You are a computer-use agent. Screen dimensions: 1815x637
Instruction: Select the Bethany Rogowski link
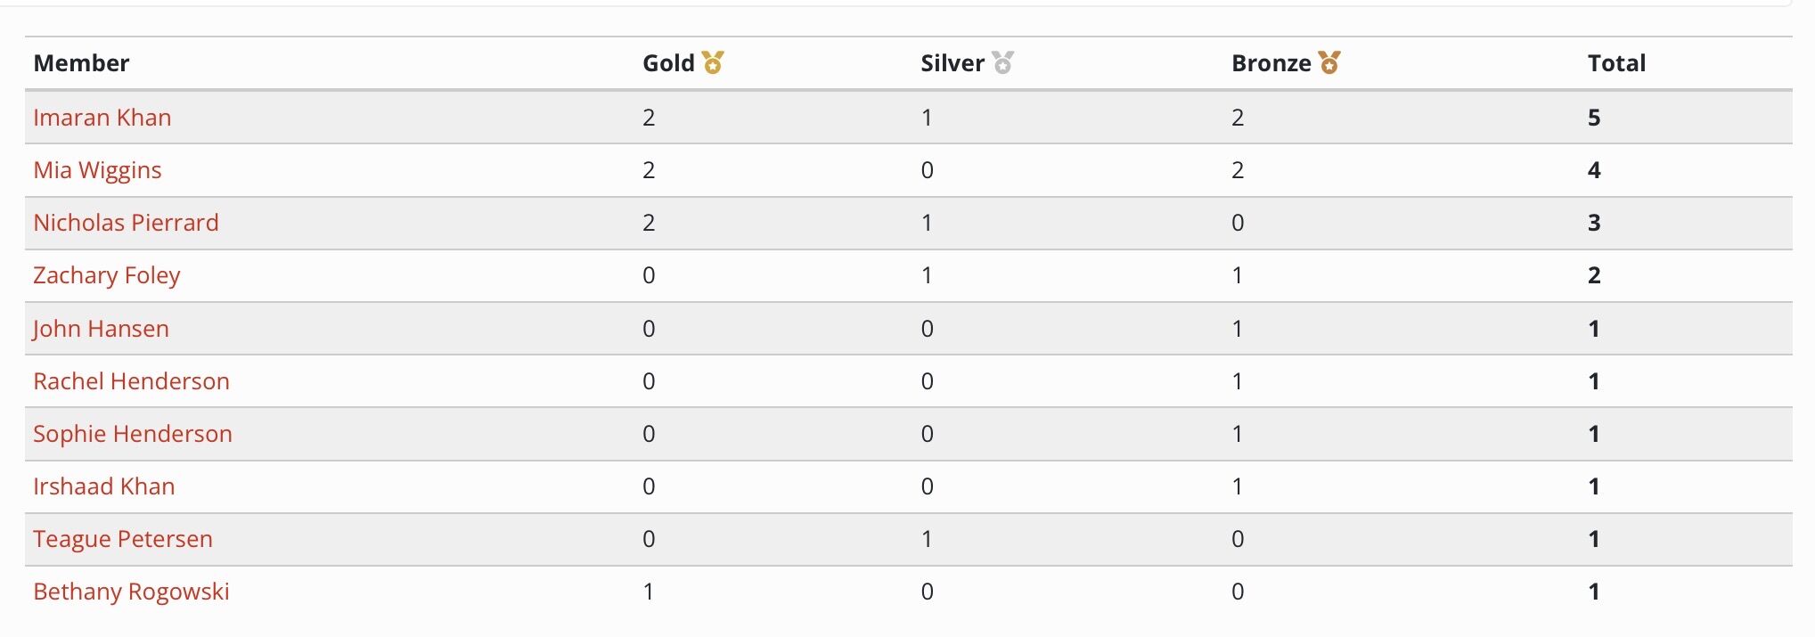(131, 592)
